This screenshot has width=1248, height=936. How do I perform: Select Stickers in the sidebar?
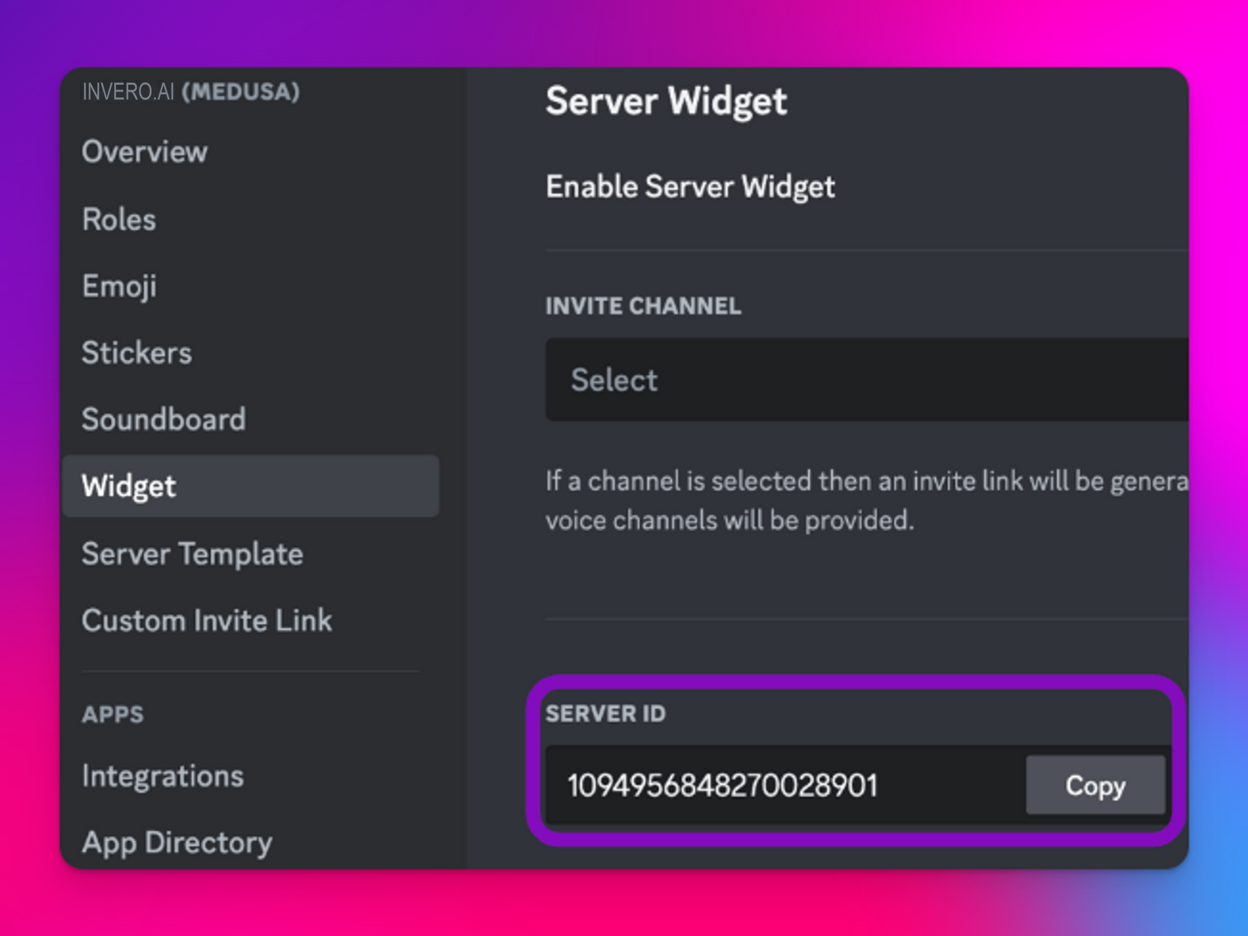(x=137, y=353)
